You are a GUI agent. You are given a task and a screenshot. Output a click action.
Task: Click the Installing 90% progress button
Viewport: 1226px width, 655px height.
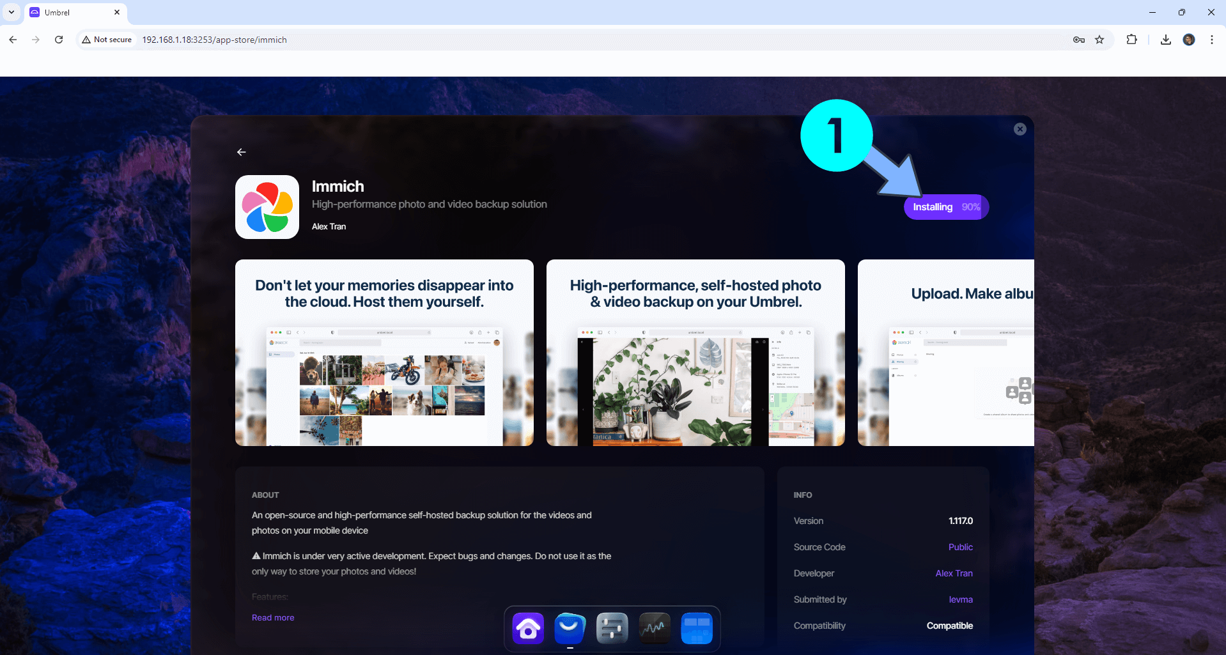[946, 207]
